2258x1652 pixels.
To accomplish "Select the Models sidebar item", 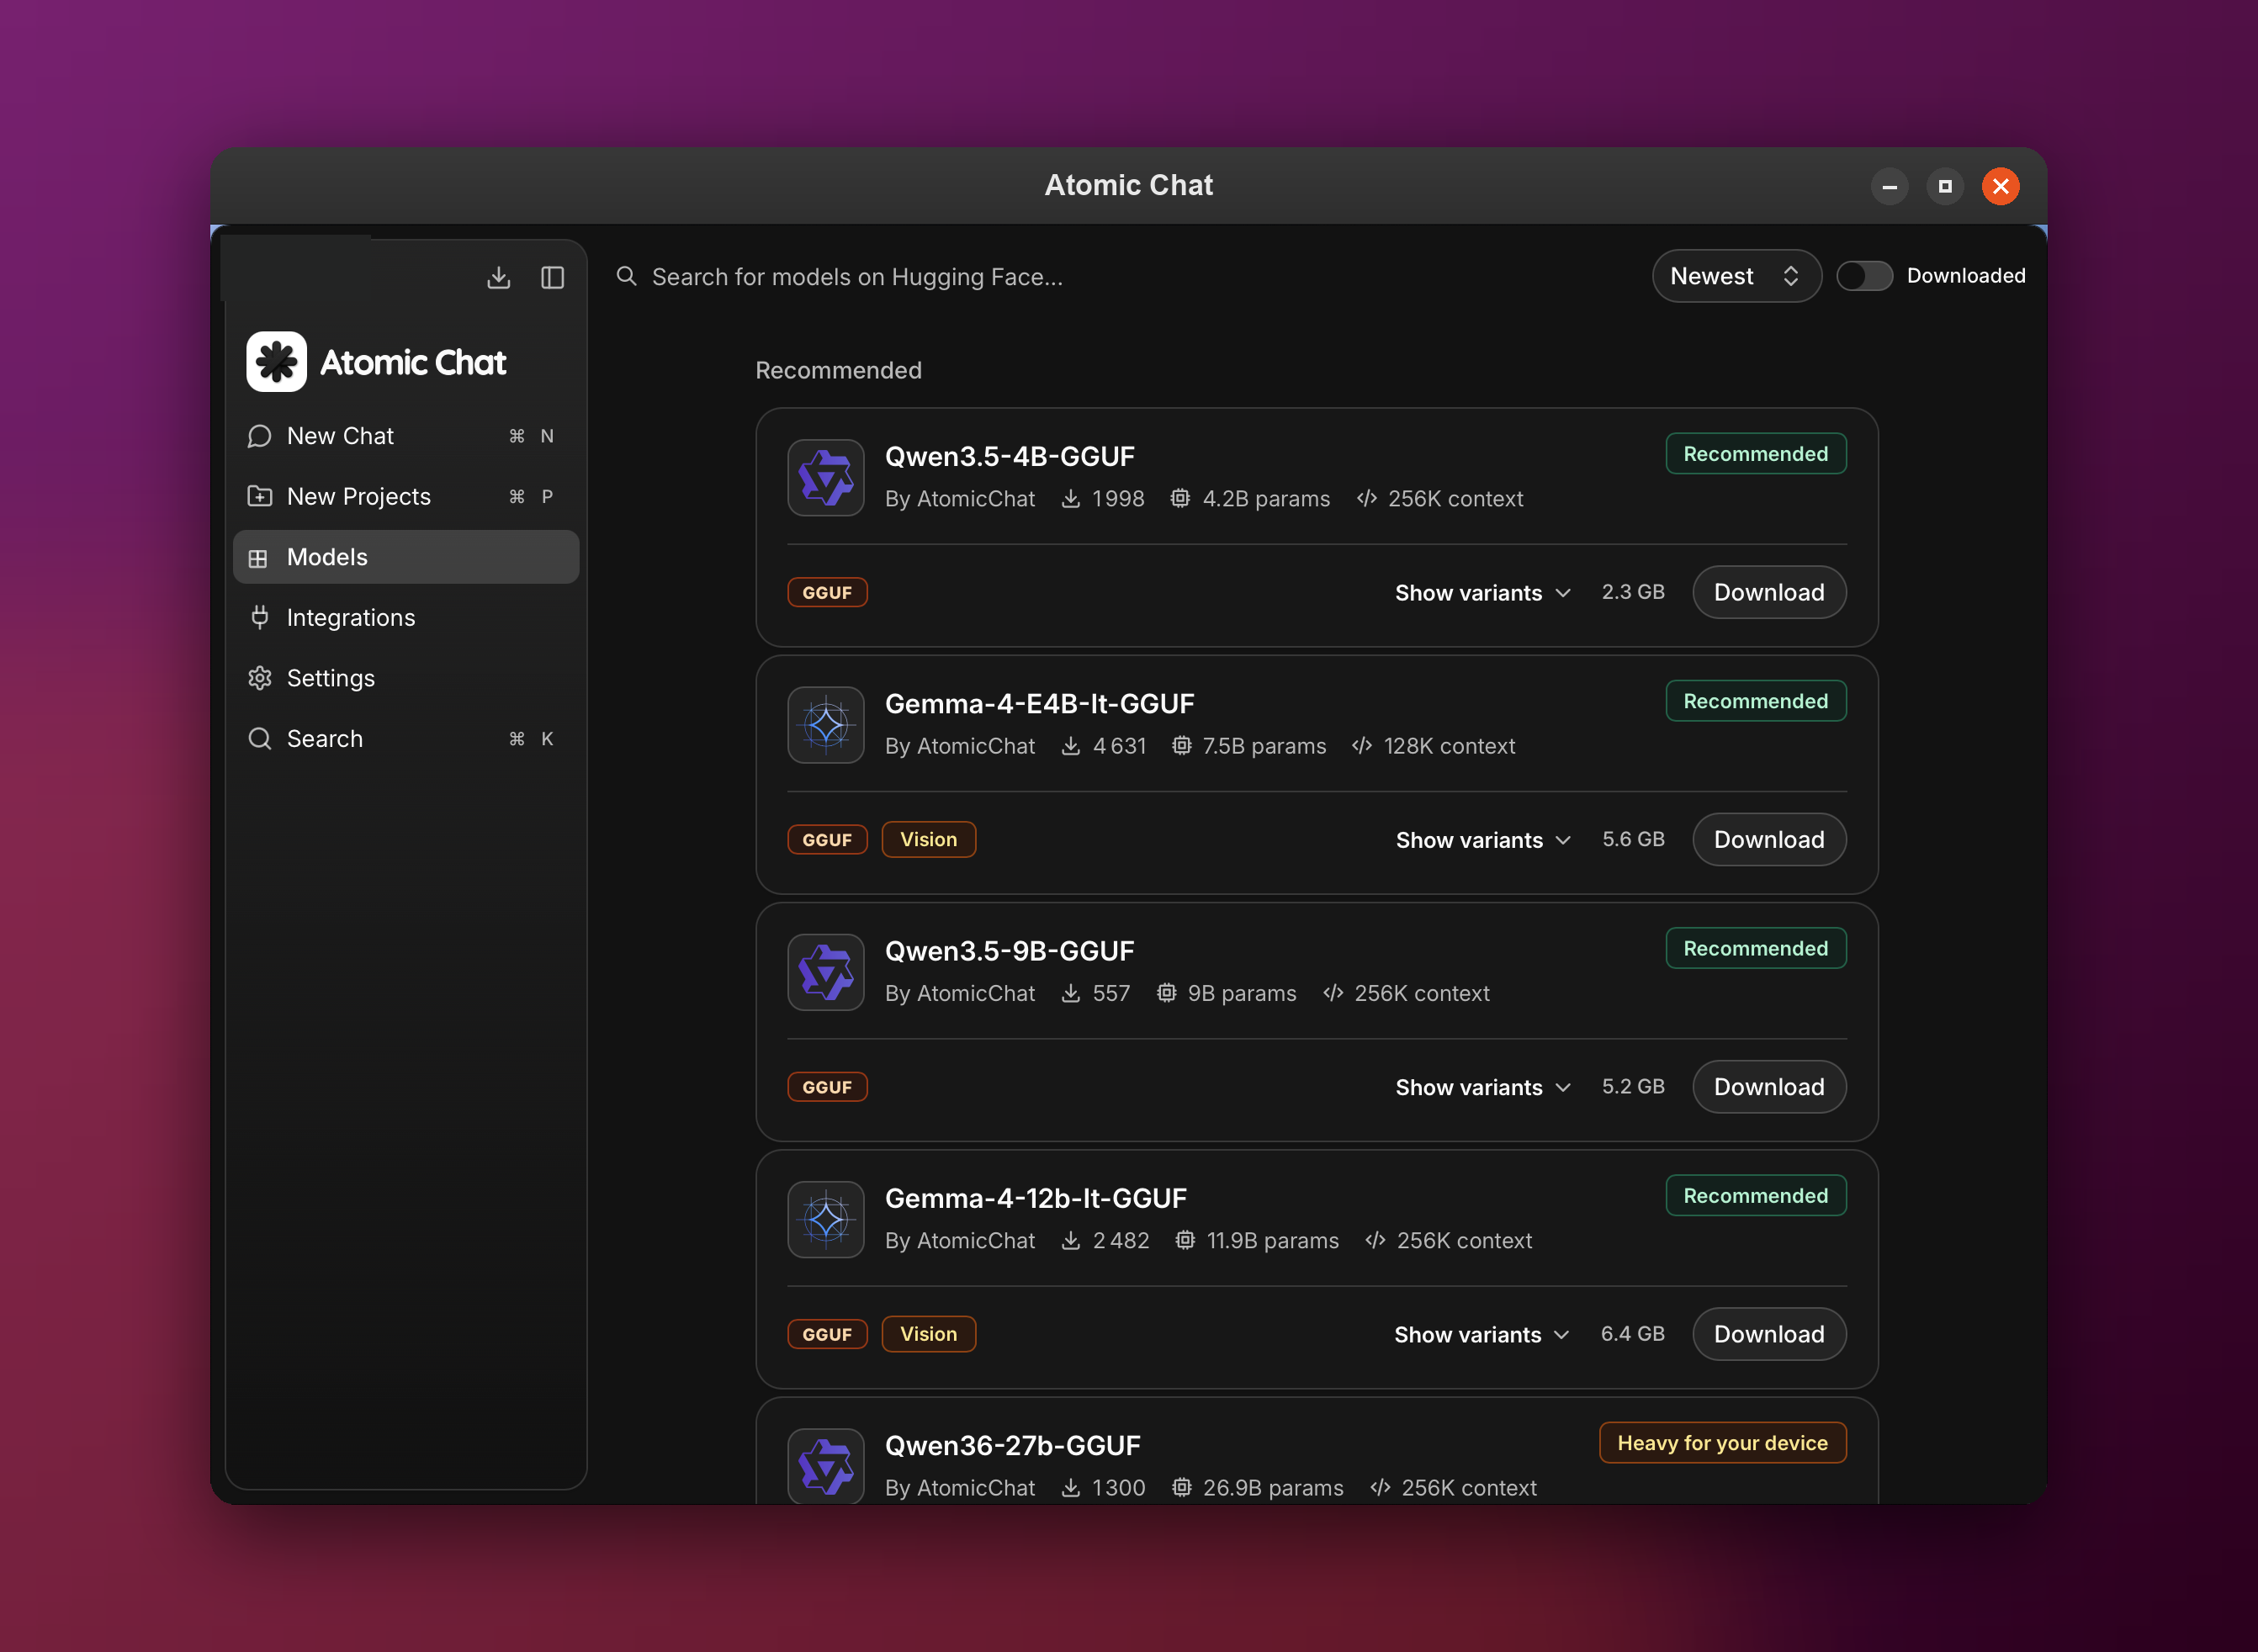I will click(406, 557).
